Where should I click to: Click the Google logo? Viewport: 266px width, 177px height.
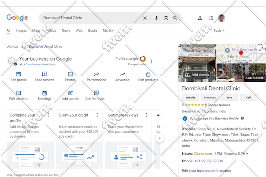point(17,18)
